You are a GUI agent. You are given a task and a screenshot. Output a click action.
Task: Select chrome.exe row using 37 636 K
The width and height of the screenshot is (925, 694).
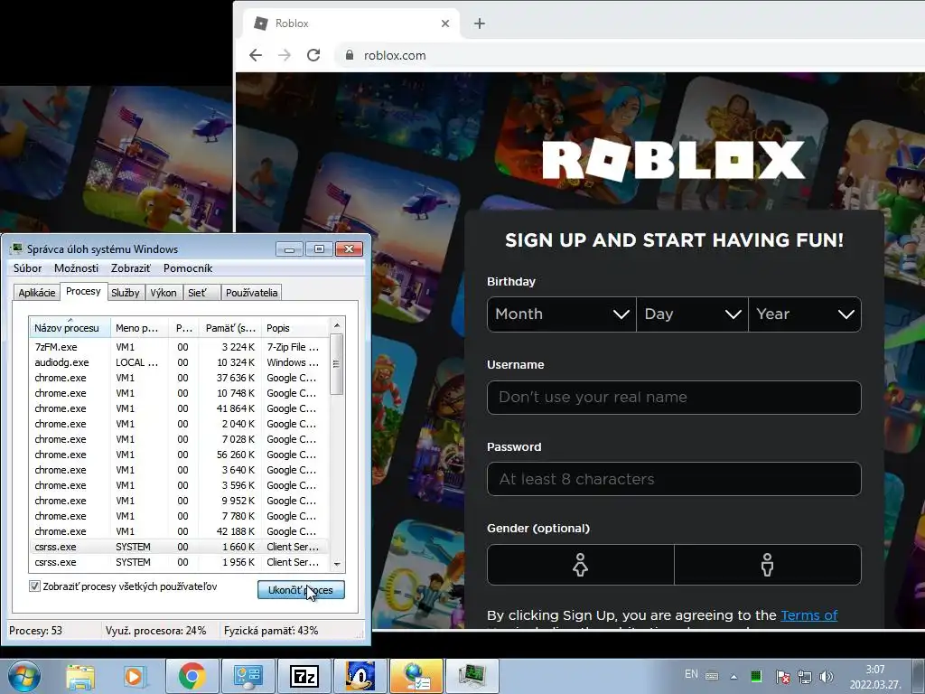point(179,378)
